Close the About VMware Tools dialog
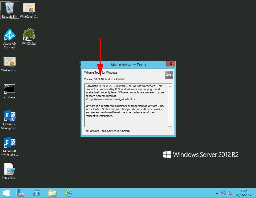The image size is (256, 198). pyautogui.click(x=171, y=64)
